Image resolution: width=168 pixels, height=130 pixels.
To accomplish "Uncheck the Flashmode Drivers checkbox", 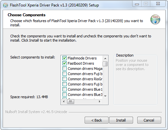I will pos(64,58).
